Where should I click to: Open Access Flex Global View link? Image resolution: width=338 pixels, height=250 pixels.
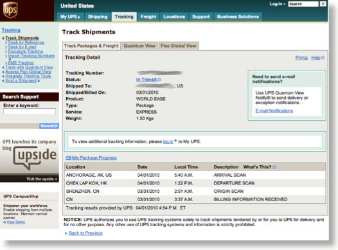click(28, 71)
